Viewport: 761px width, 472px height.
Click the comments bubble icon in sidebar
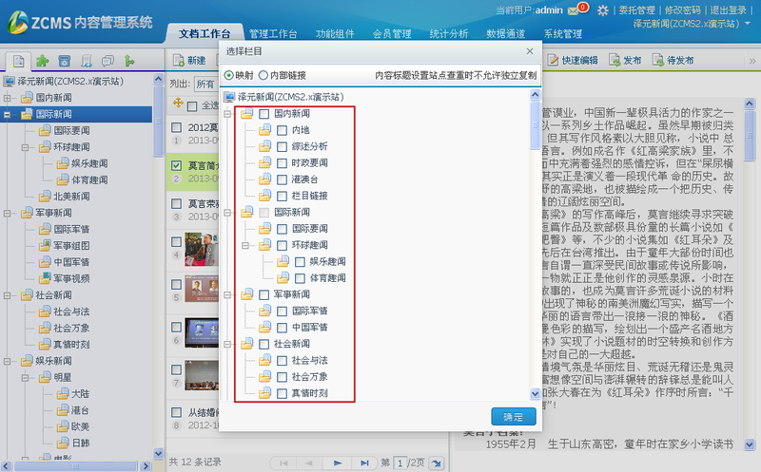pos(107,61)
